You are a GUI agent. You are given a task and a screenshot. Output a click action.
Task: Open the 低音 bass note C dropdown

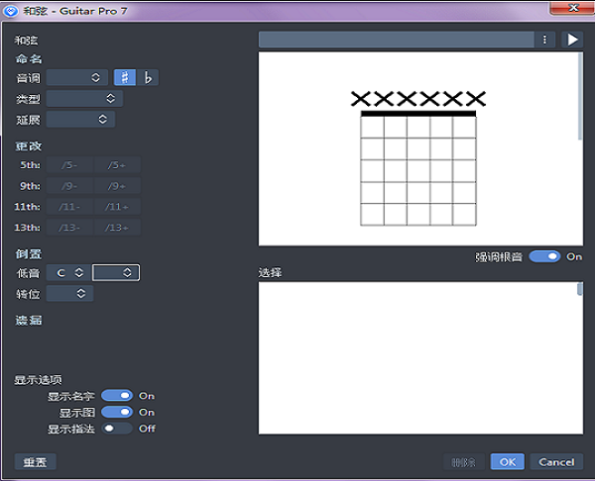[68, 272]
